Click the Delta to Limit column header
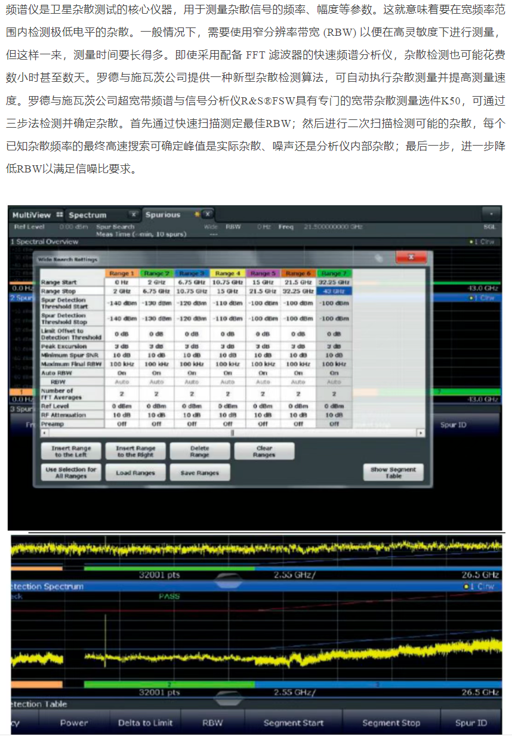Screen dimensions: 512x737 click(145, 723)
